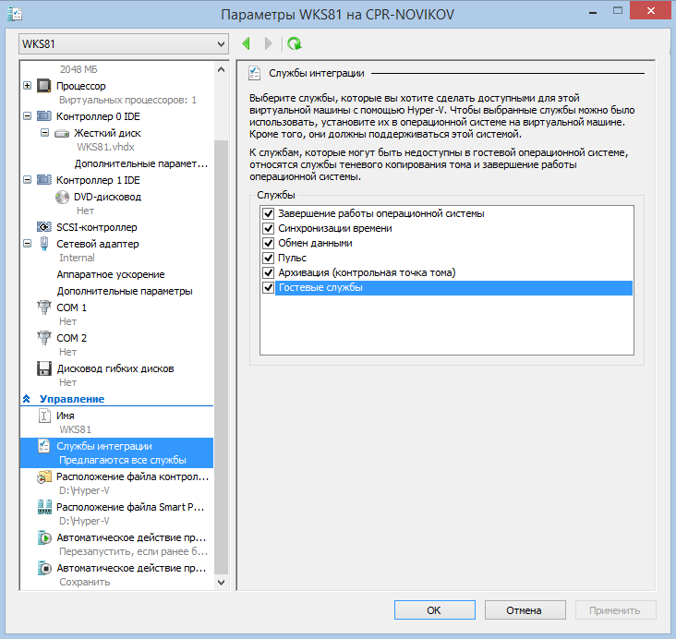Click the green refresh icon
Viewport: 676px width, 639px height.
[x=294, y=43]
